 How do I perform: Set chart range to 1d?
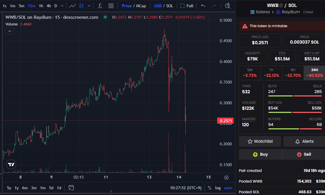(x=59, y=188)
